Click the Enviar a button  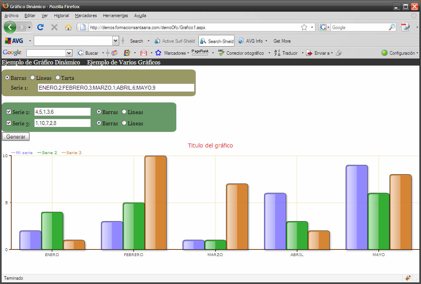(x=318, y=53)
